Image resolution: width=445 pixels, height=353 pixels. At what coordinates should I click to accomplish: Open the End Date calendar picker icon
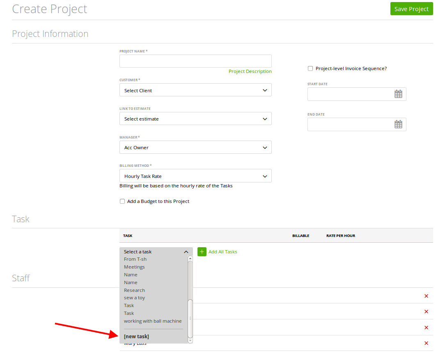click(x=398, y=124)
